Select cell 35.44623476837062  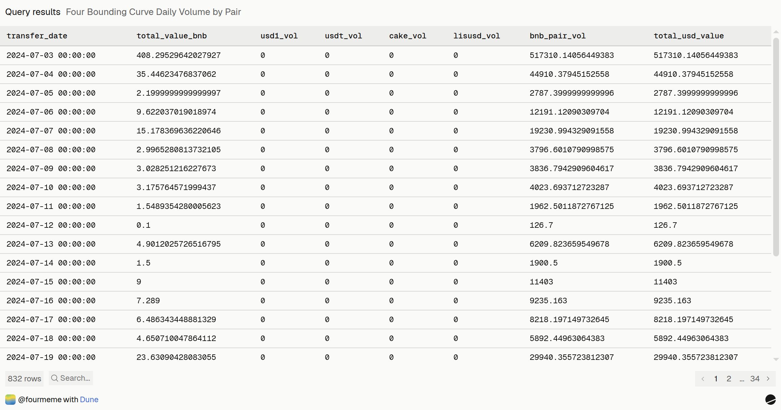(x=176, y=74)
